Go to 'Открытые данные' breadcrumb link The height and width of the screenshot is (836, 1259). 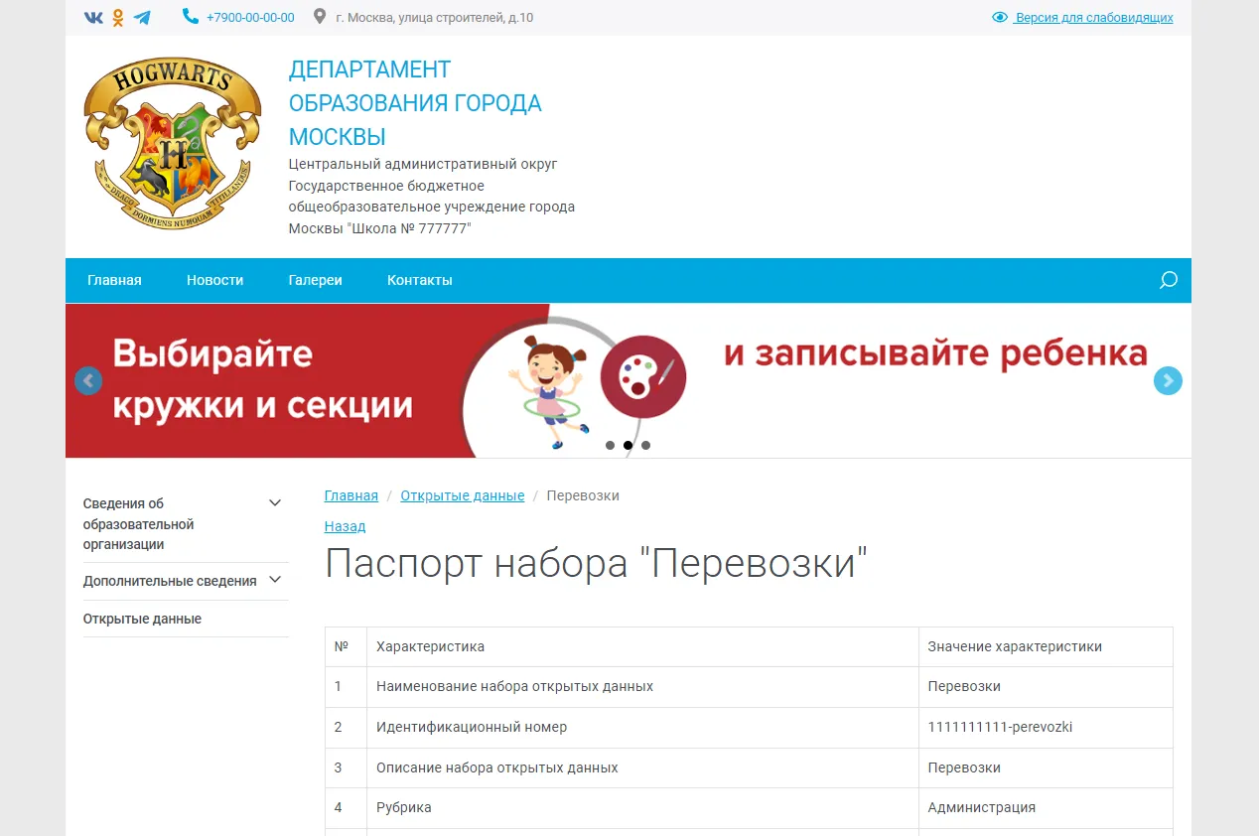(x=463, y=495)
